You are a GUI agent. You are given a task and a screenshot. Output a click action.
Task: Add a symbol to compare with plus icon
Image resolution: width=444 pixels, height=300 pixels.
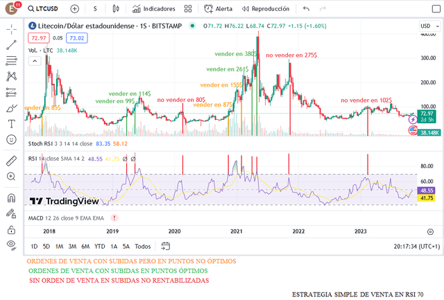pos(74,9)
